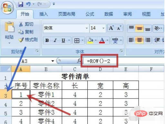Open the 剪贴板 dialog launcher
The image size is (166, 124).
click(x=37, y=51)
